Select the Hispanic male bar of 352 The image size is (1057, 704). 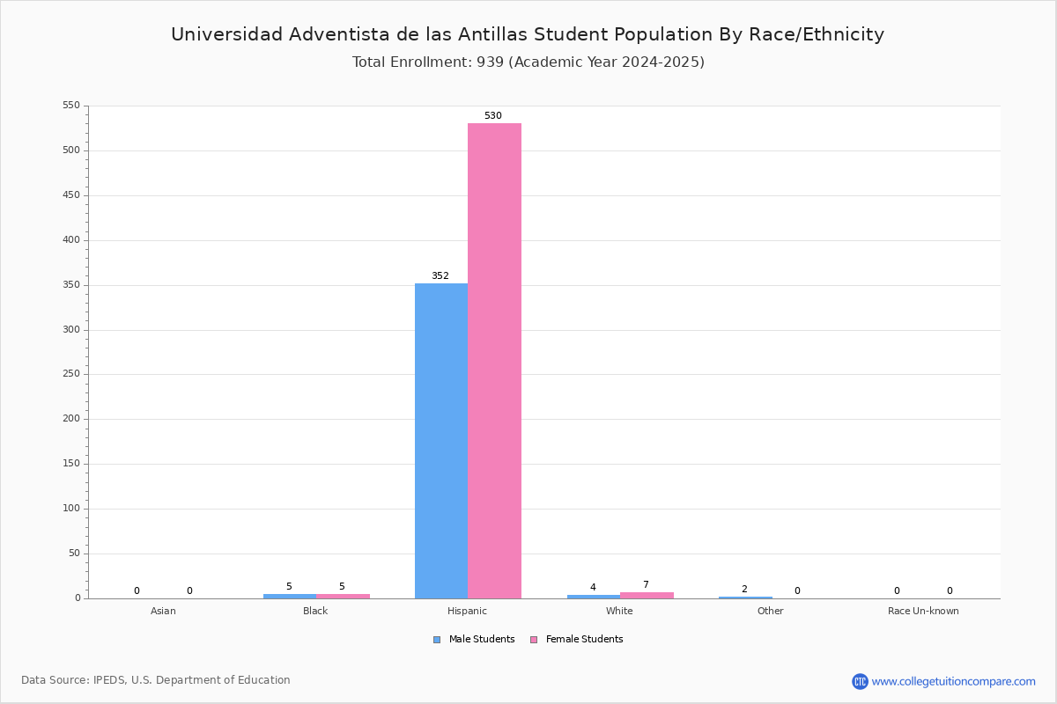pos(441,441)
